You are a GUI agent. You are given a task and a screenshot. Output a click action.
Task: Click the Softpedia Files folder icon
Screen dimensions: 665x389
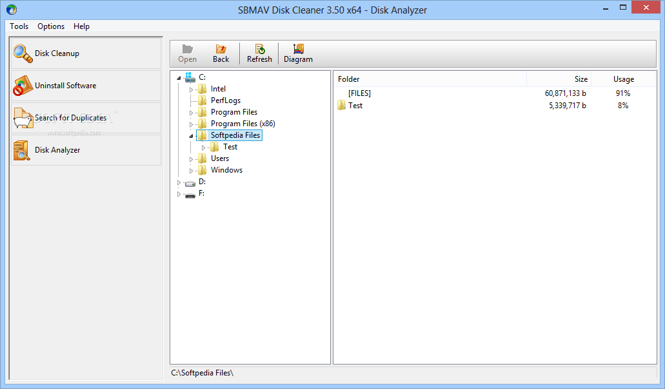click(203, 135)
